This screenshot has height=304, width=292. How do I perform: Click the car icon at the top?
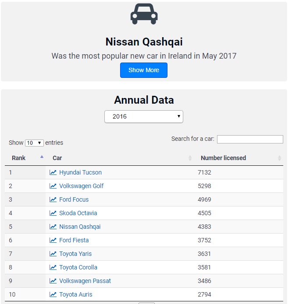click(x=144, y=14)
